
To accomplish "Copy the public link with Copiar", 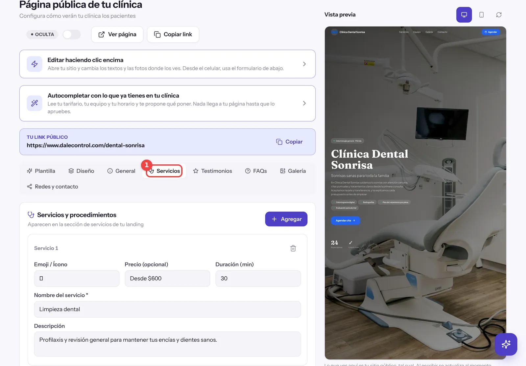I will tap(289, 142).
